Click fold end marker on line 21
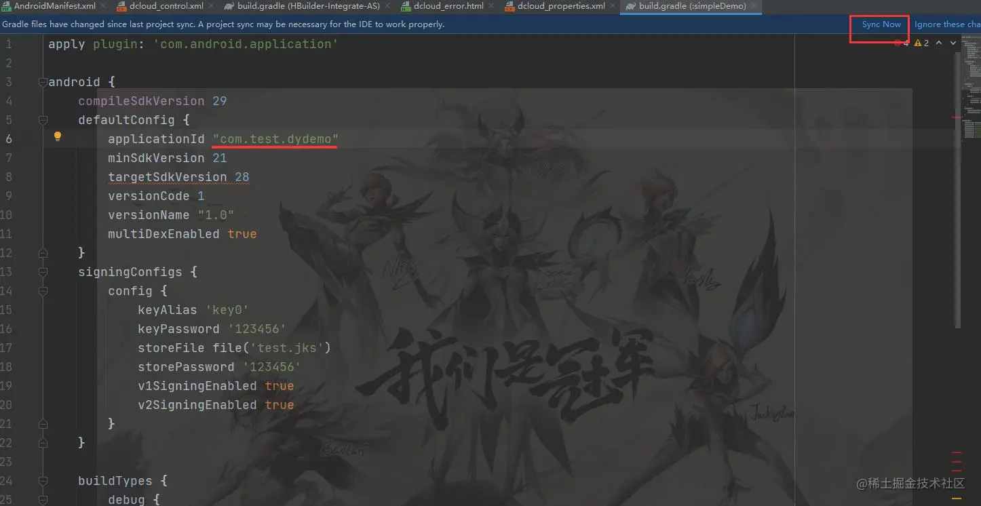Image resolution: width=981 pixels, height=506 pixels. click(x=43, y=424)
